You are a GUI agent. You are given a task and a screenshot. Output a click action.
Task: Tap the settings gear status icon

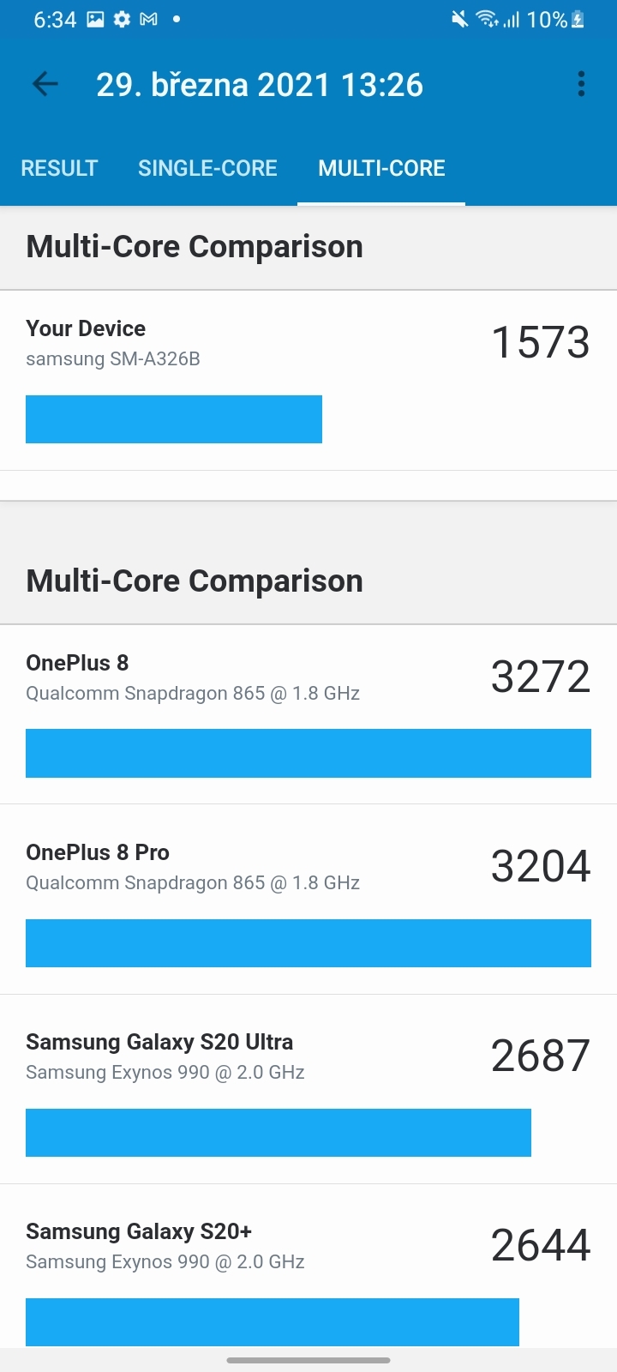[x=122, y=19]
